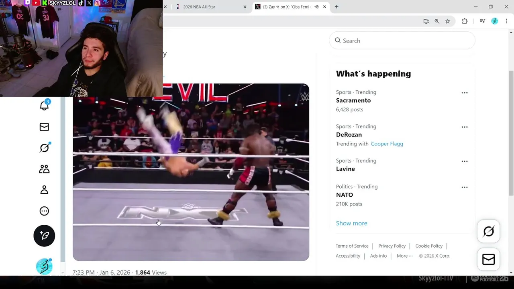Expand the footer More menu
This screenshot has width=514, height=289.
tap(404, 256)
